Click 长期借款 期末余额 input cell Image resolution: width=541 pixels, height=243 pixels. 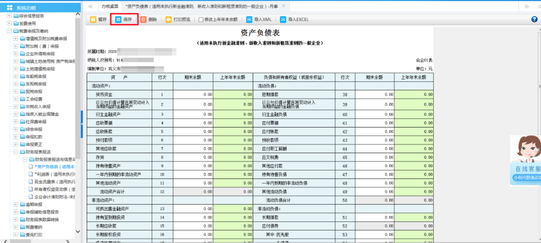(374, 217)
